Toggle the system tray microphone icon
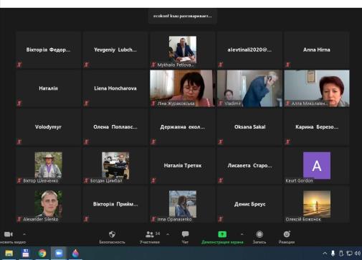This screenshot has width=362, height=260. (333, 254)
